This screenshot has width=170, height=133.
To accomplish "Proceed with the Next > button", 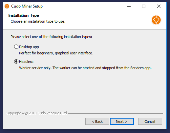I will click(x=122, y=121).
